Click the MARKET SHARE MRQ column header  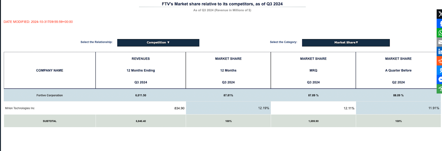point(313,70)
